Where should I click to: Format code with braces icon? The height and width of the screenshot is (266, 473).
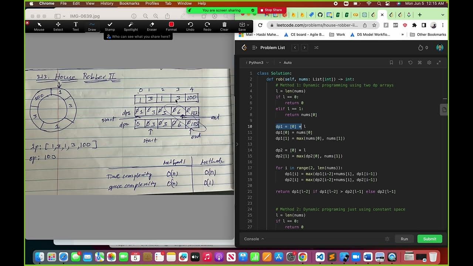pyautogui.click(x=401, y=62)
